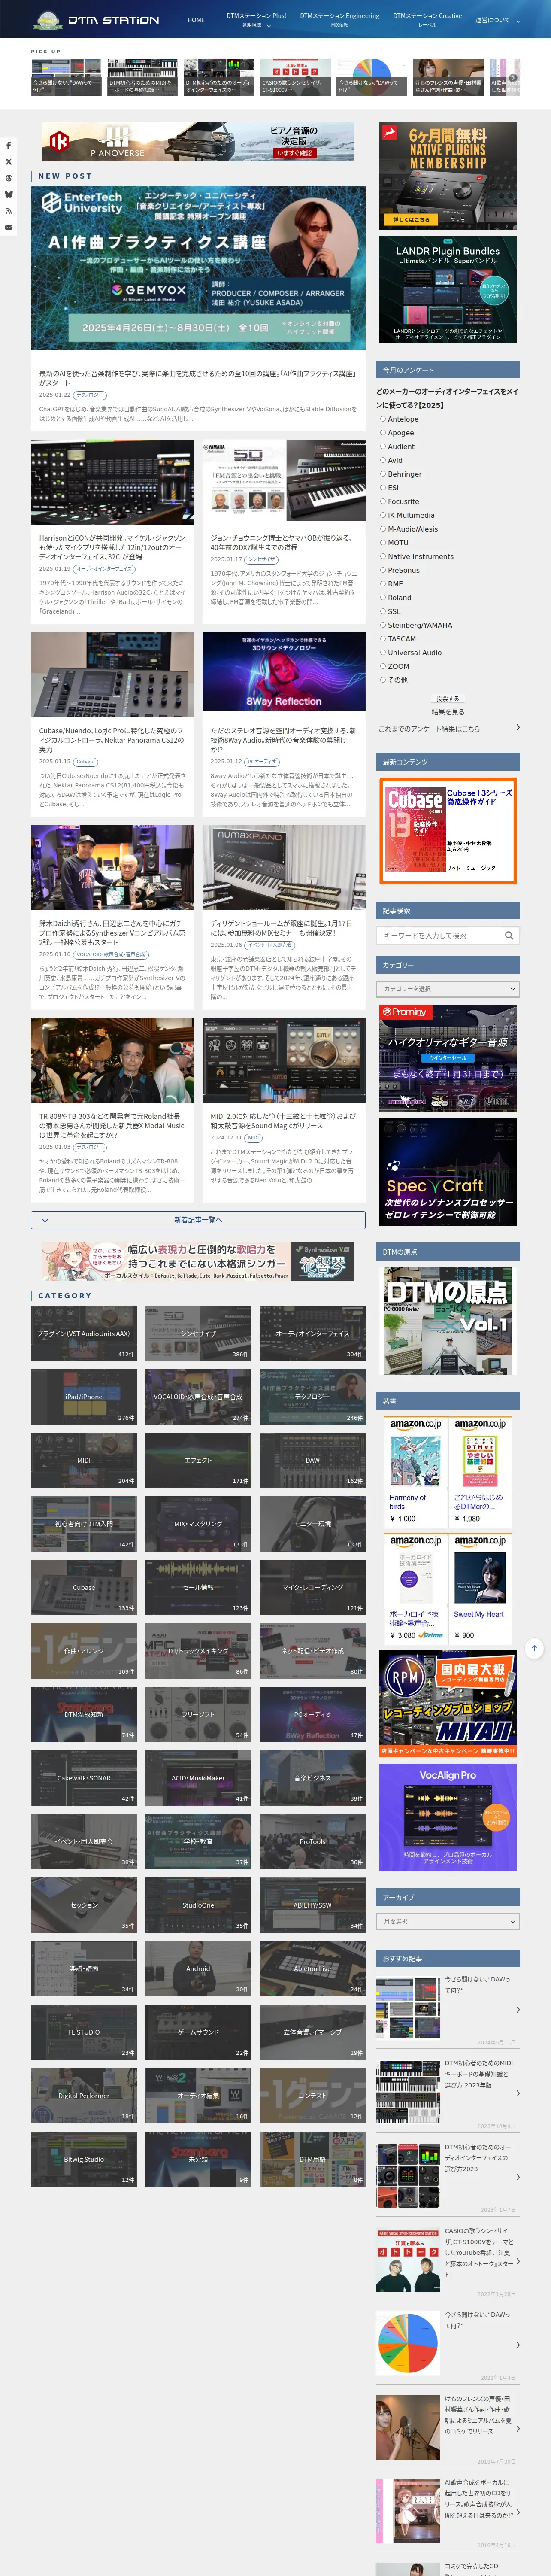Open the 月を選択 archive dropdown
The height and width of the screenshot is (2576, 551).
coord(449,1921)
